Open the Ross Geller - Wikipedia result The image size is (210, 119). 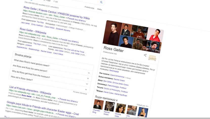pos(33,31)
